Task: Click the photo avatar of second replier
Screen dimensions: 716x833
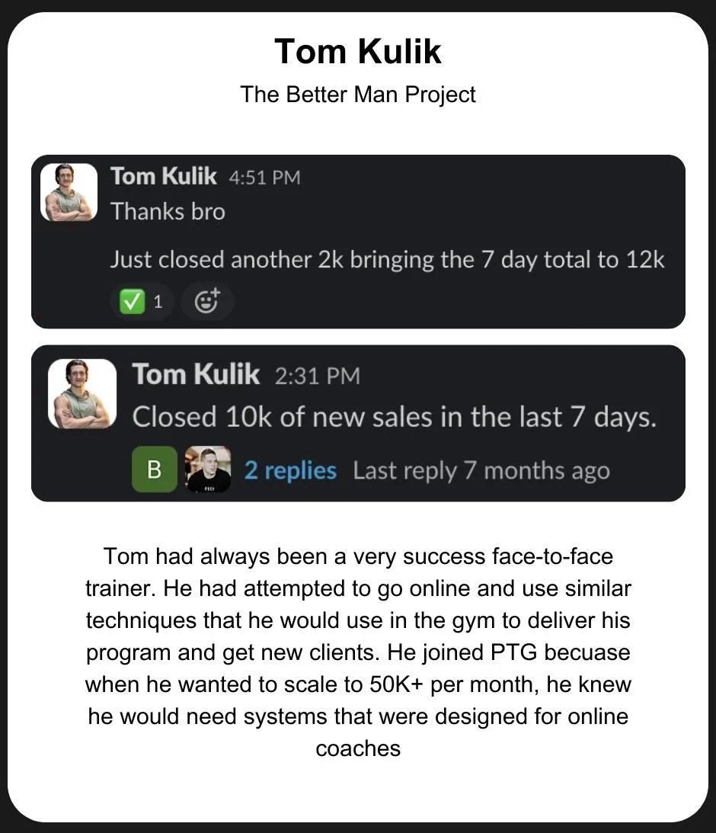Action: click(x=207, y=469)
